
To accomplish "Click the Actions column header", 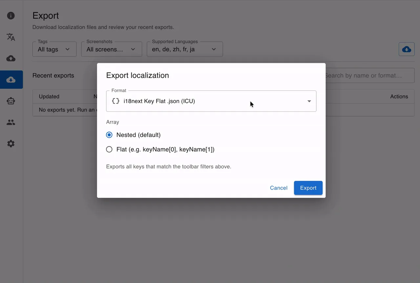I will click(399, 96).
